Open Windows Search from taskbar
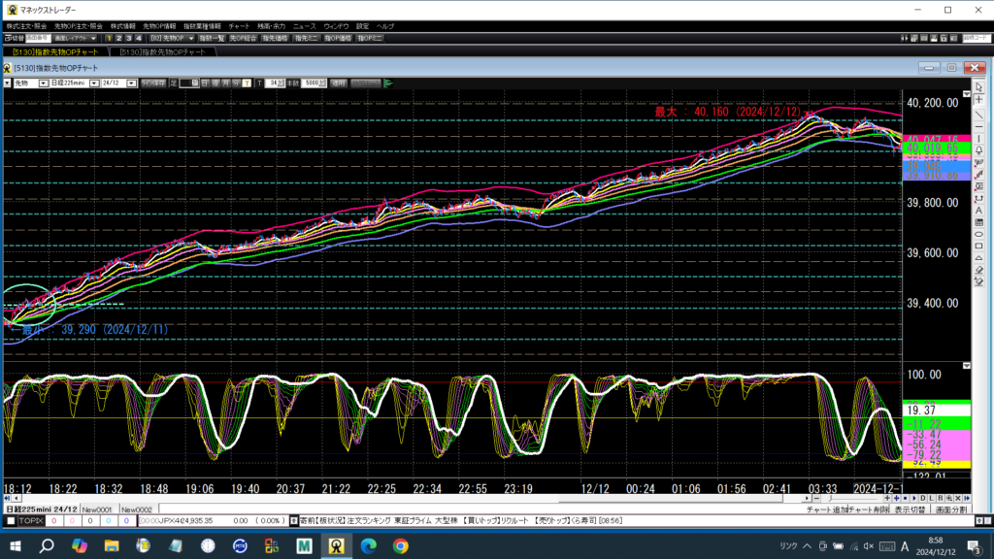This screenshot has height=559, width=994. (47, 545)
